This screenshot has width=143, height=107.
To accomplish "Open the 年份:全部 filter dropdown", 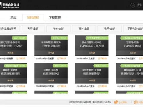I will tap(58, 29).
